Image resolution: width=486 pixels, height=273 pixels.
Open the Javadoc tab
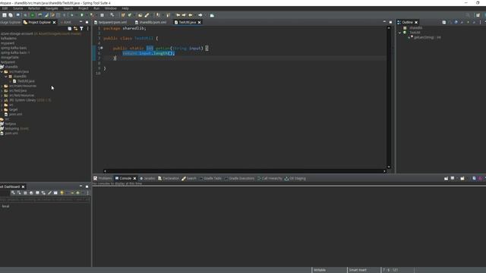point(147,178)
